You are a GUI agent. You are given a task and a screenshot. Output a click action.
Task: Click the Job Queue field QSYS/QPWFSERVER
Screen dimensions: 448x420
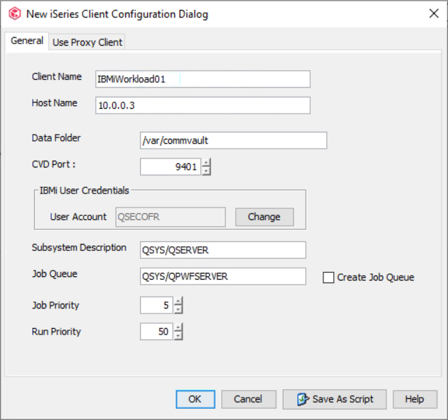tap(223, 276)
